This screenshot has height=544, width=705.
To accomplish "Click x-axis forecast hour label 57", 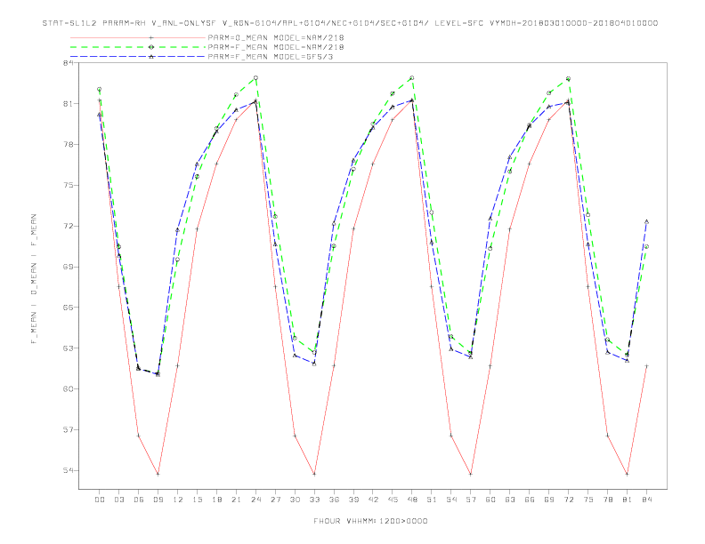I will coord(471,500).
